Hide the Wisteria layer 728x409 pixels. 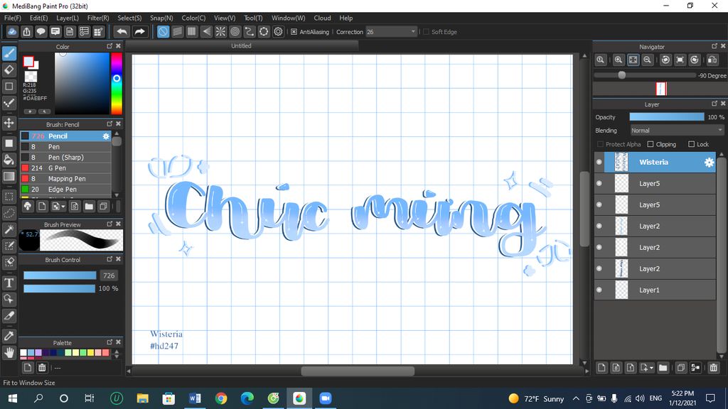[599, 162]
